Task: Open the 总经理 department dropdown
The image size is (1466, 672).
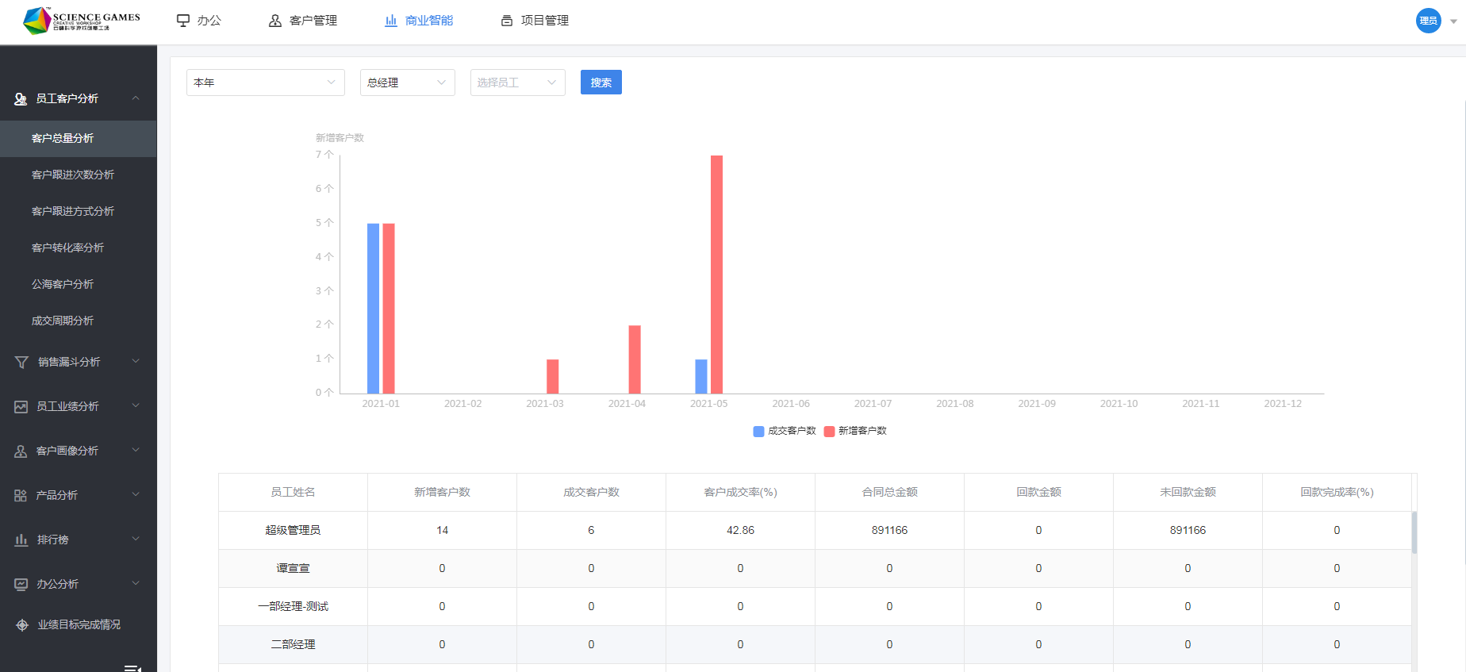Action: (x=407, y=83)
